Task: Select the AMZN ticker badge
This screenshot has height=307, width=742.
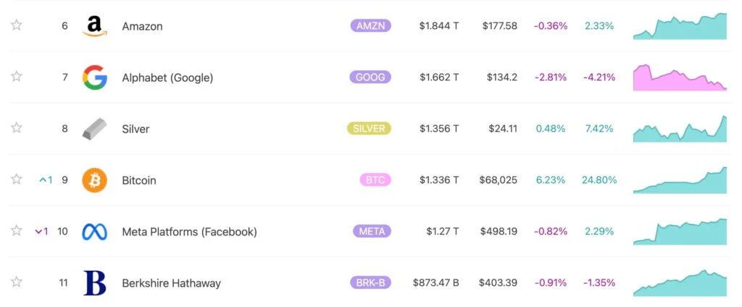Action: (x=370, y=26)
